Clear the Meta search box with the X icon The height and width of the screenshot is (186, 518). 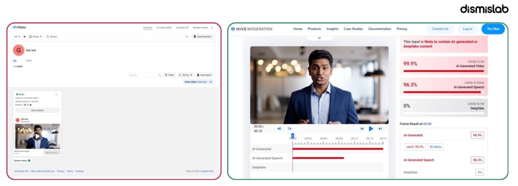pyautogui.click(x=187, y=36)
